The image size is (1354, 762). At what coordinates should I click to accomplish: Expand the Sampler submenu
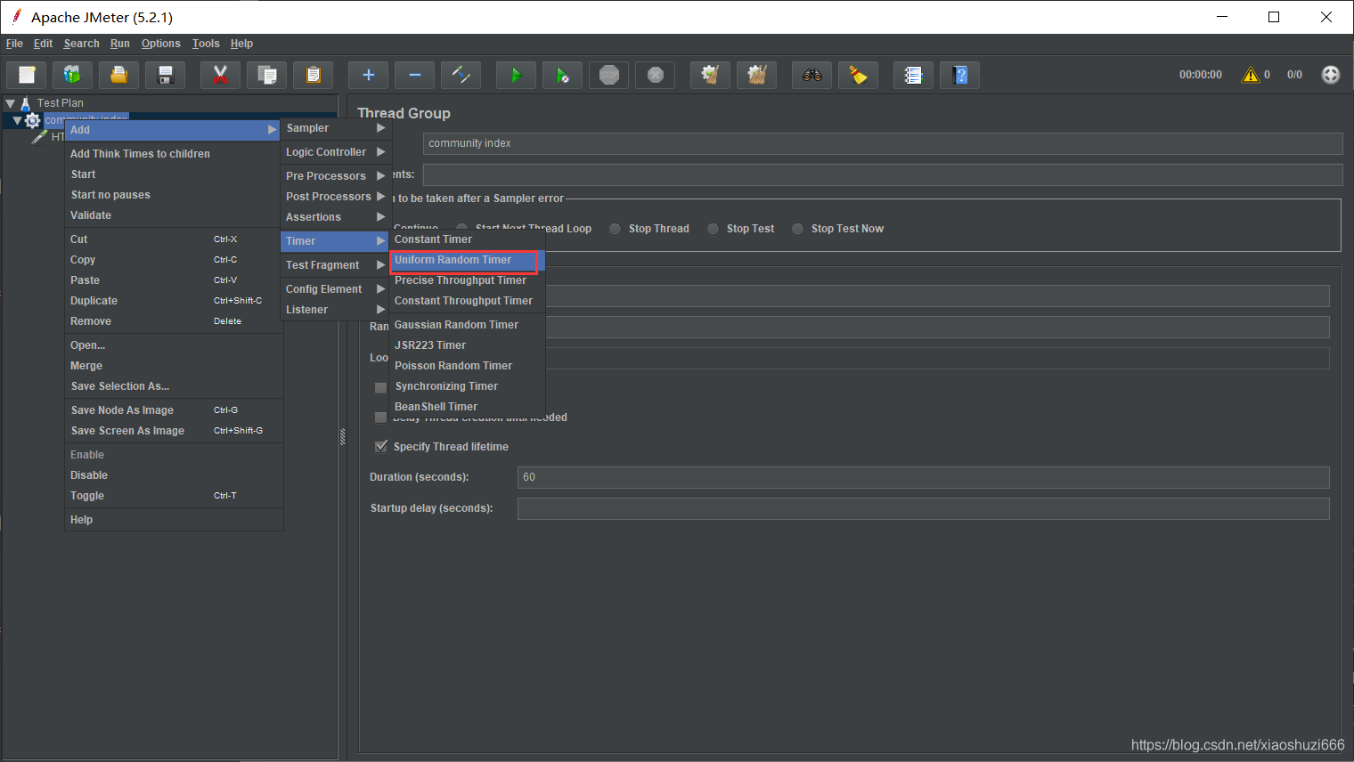click(x=335, y=128)
